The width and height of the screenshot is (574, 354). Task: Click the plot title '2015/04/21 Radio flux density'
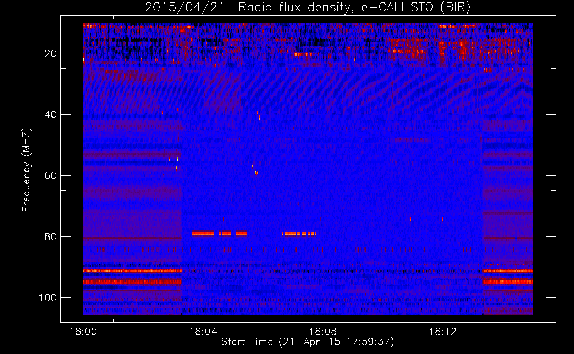tap(308, 7)
